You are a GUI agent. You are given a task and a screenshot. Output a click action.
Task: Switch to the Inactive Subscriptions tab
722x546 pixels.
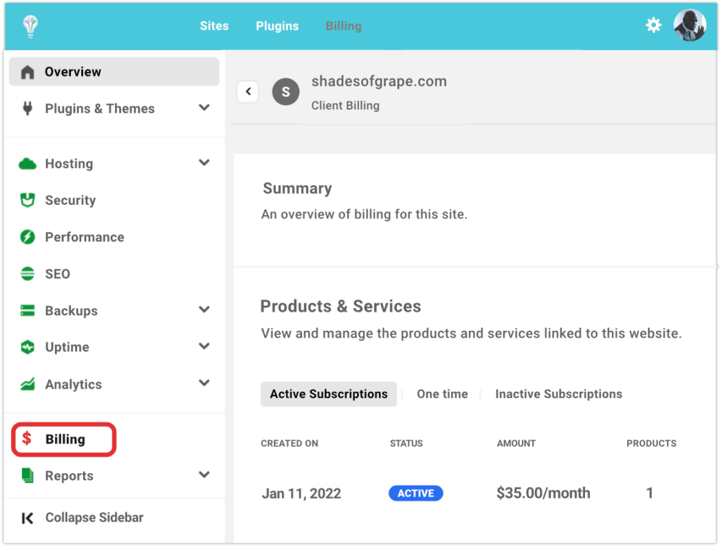[558, 394]
